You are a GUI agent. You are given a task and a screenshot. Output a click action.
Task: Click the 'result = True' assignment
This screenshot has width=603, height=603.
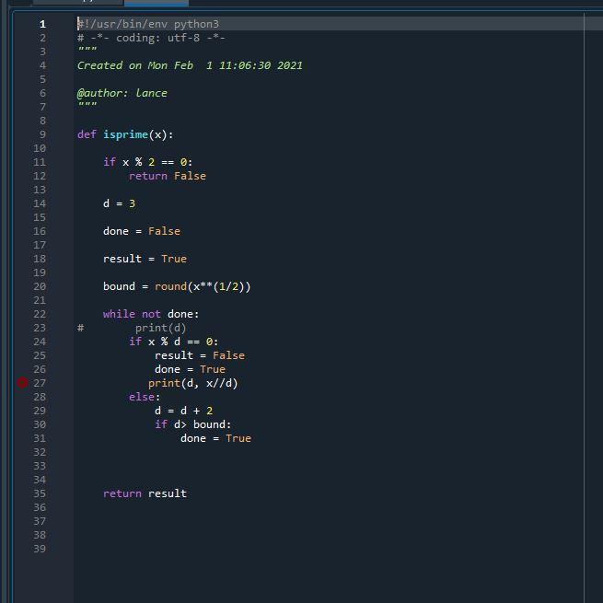point(145,259)
